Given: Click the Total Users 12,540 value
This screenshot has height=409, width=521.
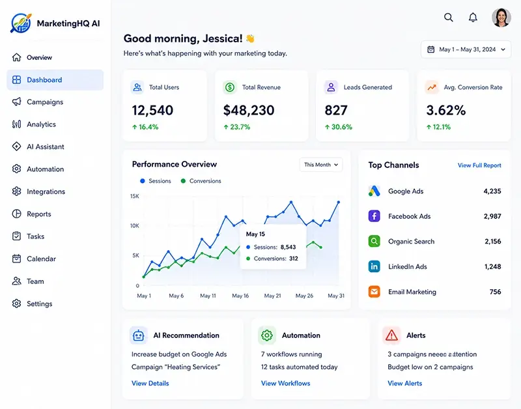Looking at the screenshot, I should click(152, 110).
